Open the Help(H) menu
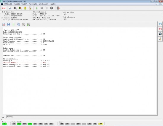163x126 pixels. pos(53,4)
